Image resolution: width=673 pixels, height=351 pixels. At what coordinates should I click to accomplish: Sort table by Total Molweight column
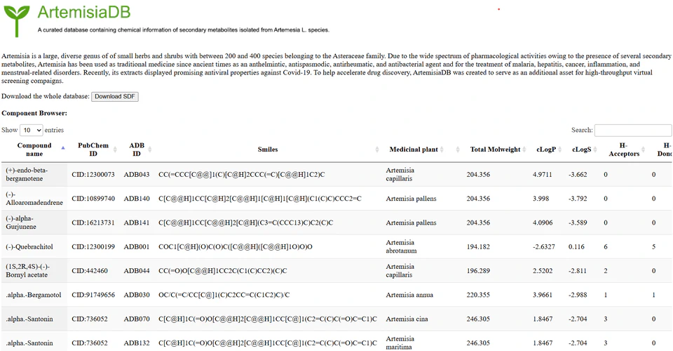(495, 150)
